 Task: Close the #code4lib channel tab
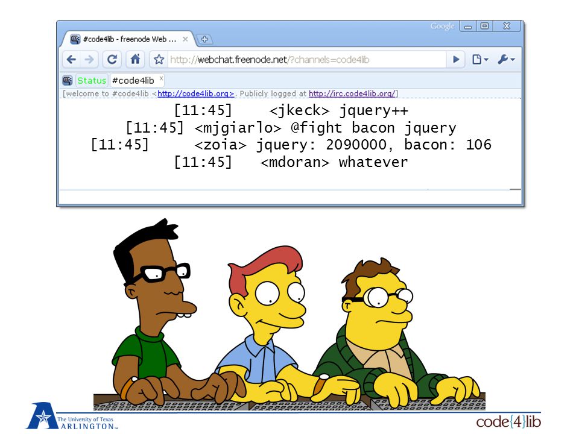[x=161, y=78]
